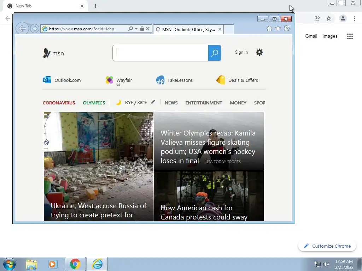Open the network tray icon
The image size is (362, 271).
pyautogui.click(x=318, y=264)
